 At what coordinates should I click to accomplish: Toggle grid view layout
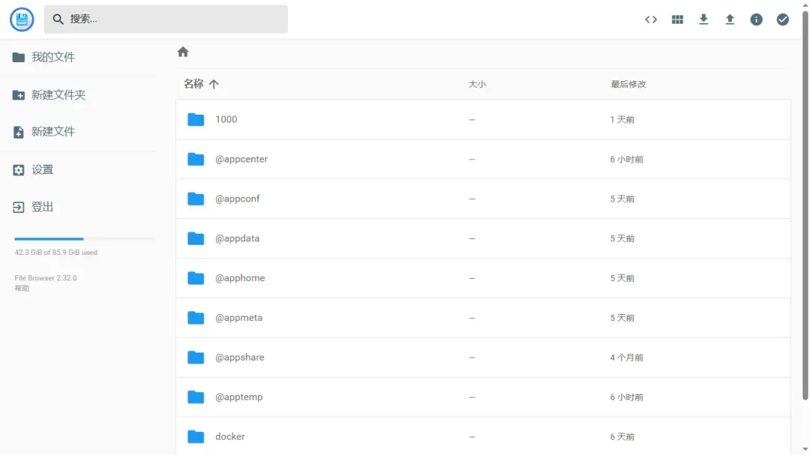coord(677,19)
